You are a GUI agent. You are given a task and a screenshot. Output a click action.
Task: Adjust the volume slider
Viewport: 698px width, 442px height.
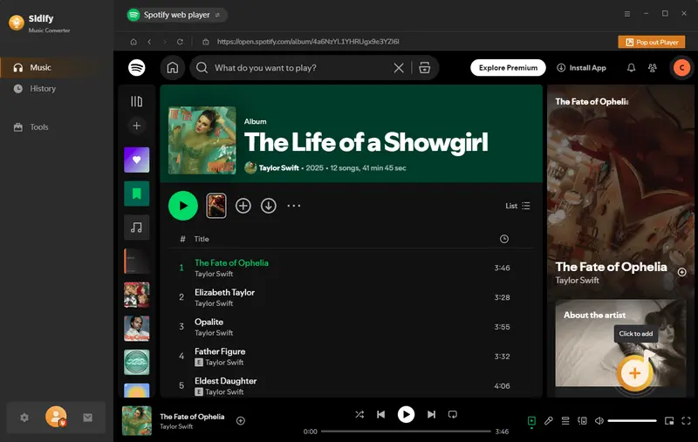tap(631, 420)
